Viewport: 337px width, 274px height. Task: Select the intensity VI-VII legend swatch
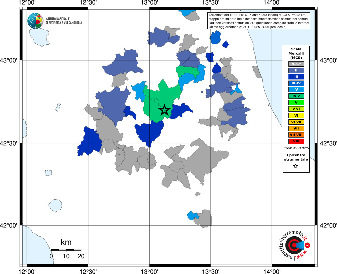click(296, 122)
